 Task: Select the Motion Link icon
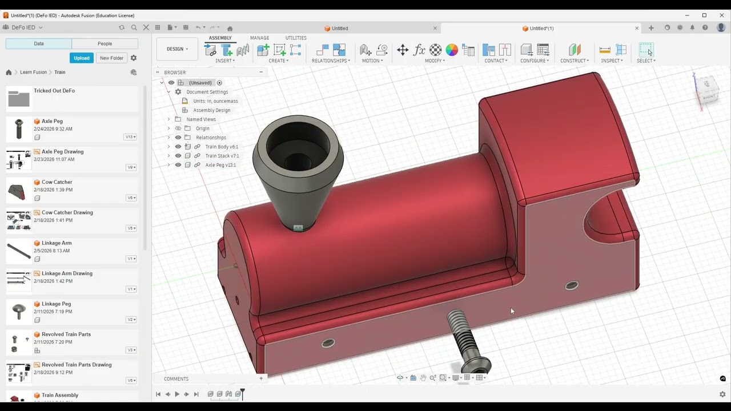point(365,50)
